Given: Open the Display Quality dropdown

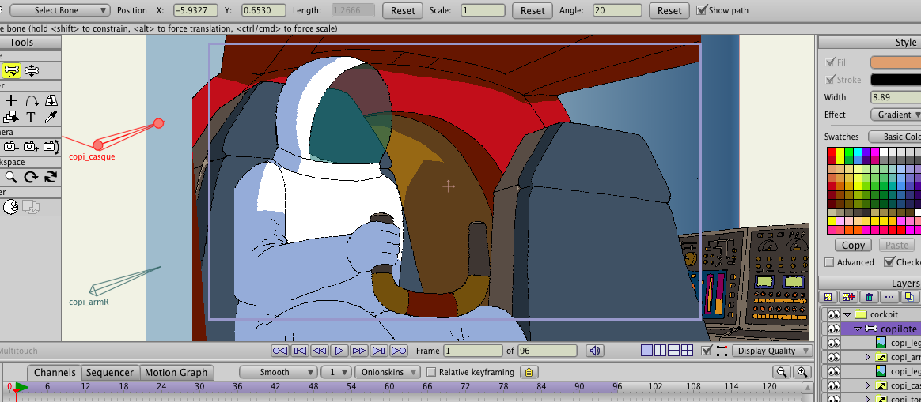Looking at the screenshot, I should tap(772, 351).
